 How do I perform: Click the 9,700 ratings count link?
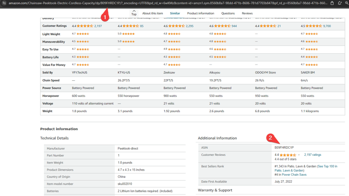327,26
